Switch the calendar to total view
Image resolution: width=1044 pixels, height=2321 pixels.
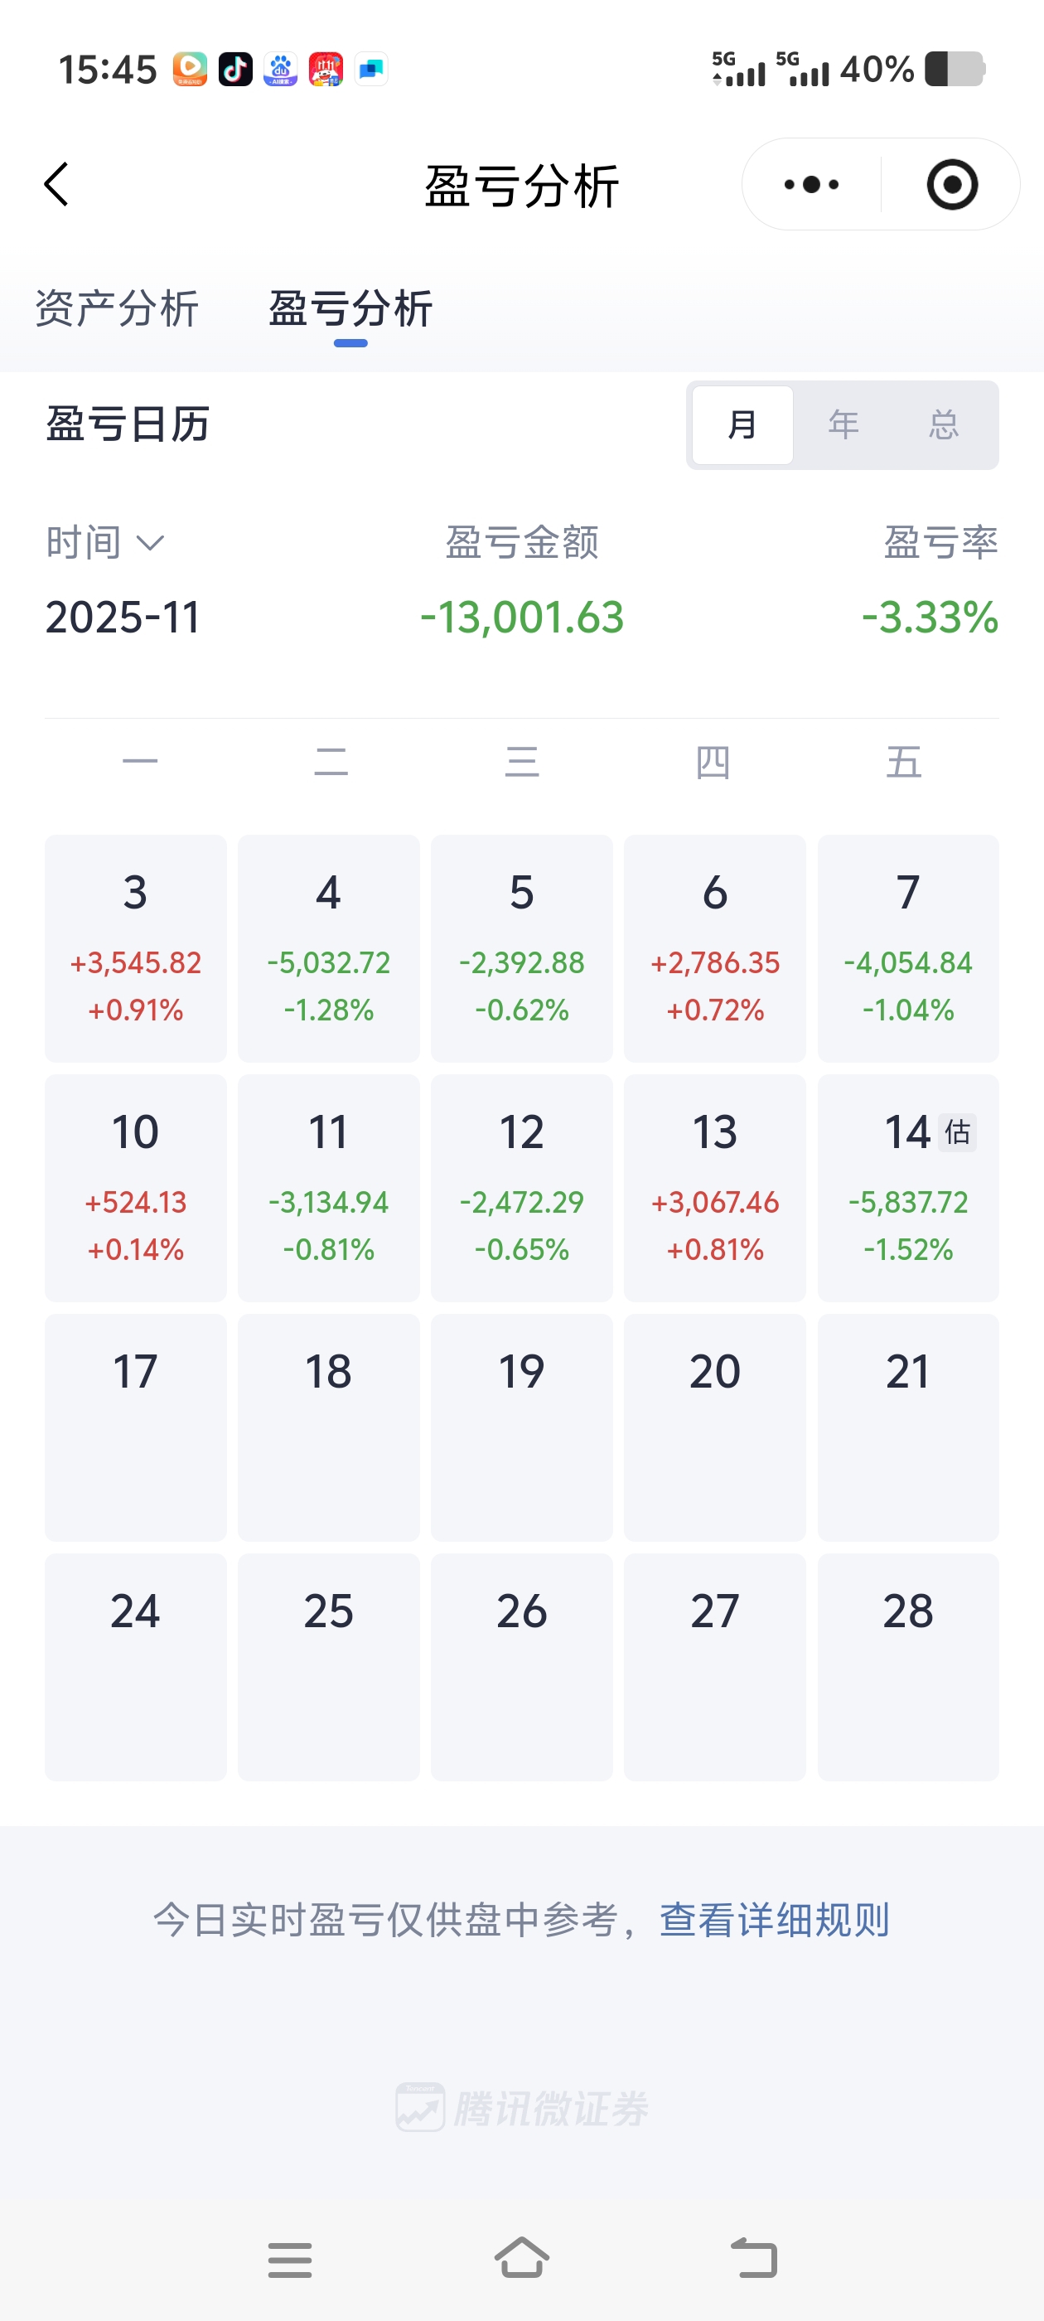point(944,424)
